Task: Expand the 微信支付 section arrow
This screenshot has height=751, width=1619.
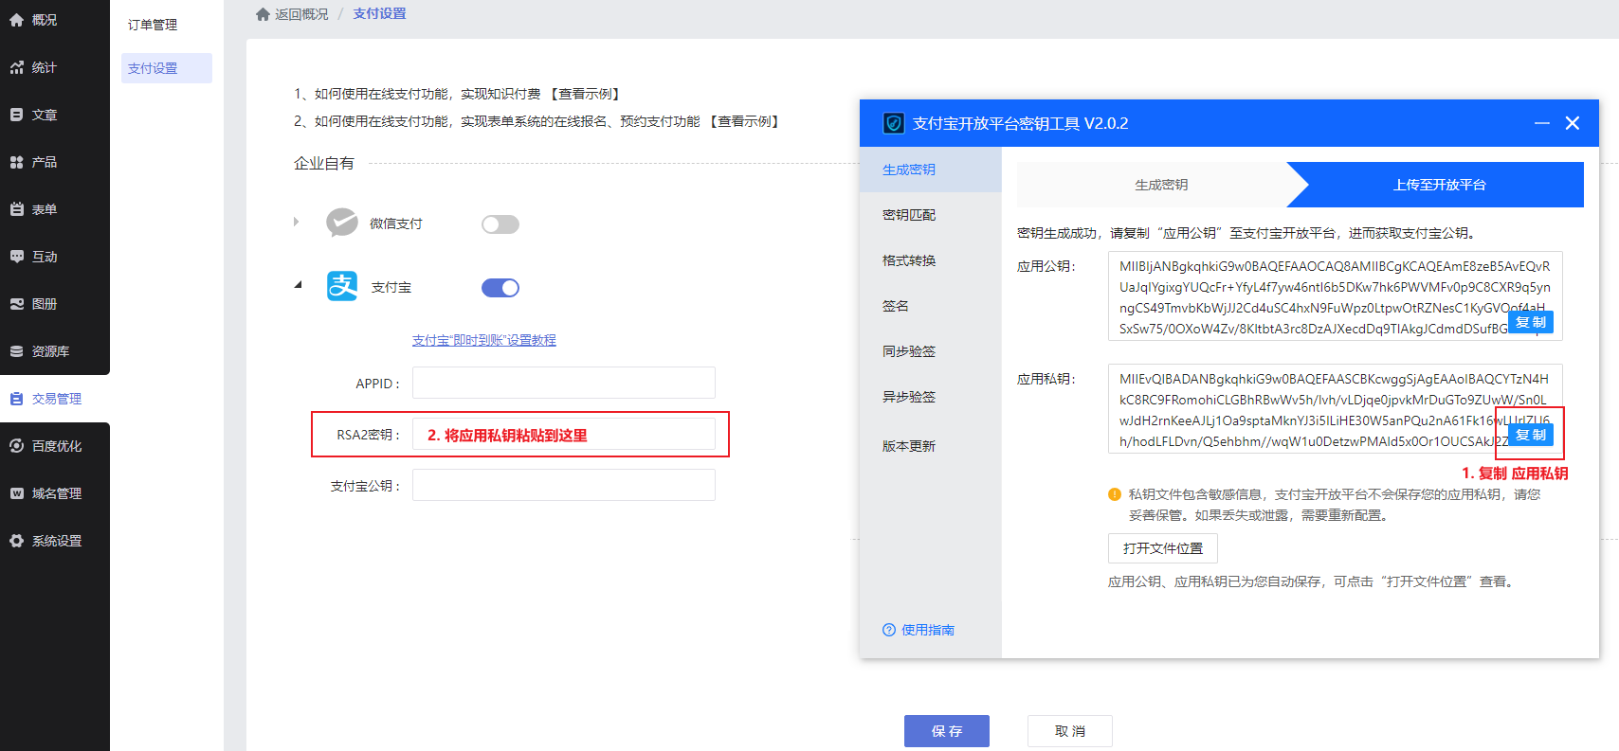Action: click(x=297, y=222)
